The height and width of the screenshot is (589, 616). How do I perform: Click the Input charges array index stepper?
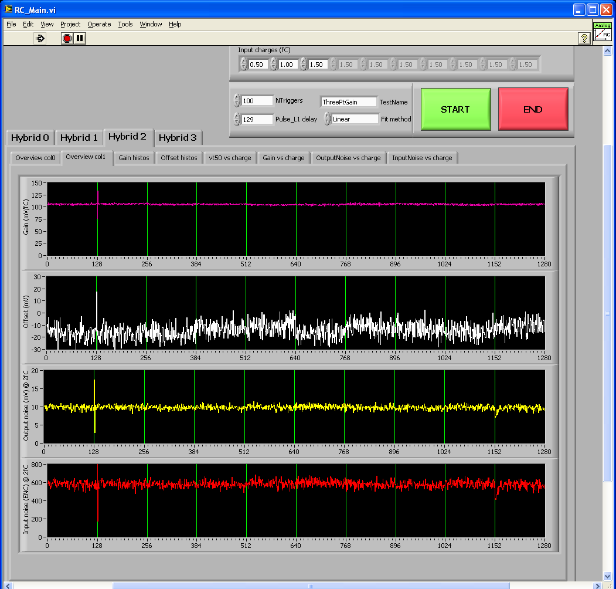click(x=244, y=65)
